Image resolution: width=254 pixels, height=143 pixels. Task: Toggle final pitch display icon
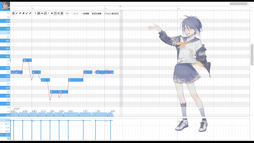pyautogui.click(x=49, y=13)
